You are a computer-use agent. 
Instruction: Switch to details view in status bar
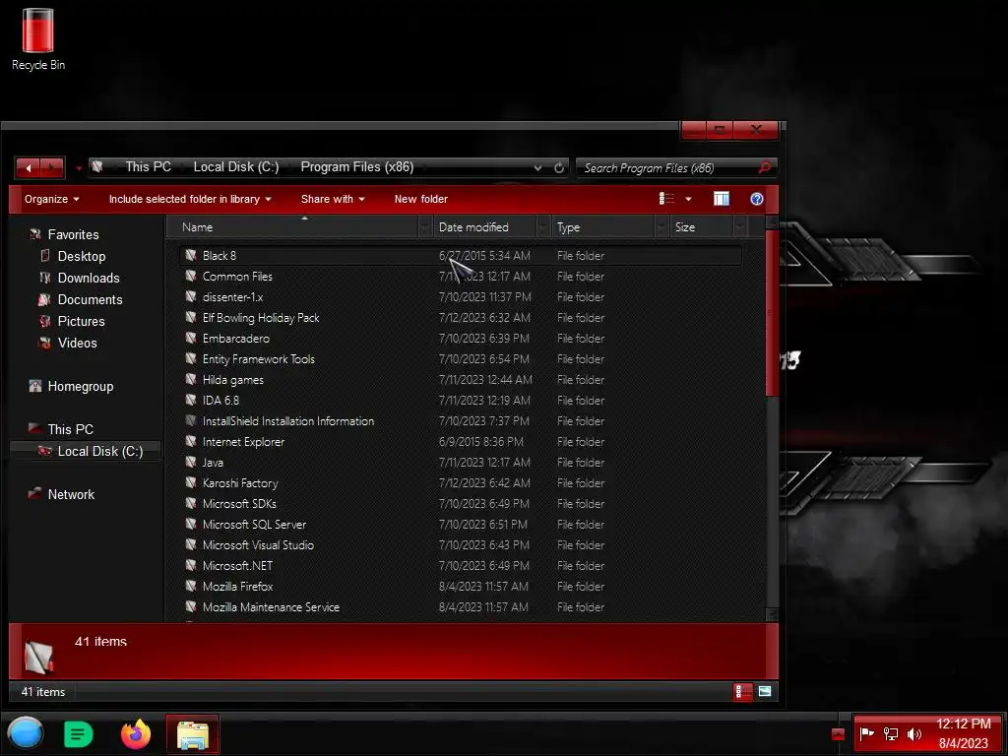pos(742,692)
